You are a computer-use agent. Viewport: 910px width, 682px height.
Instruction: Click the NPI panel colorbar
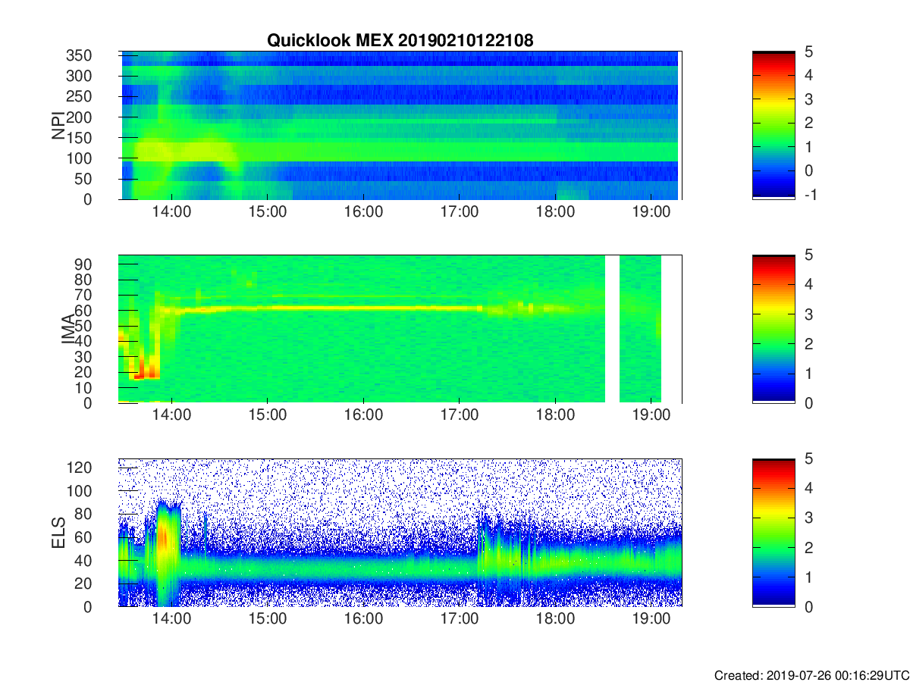pos(773,125)
